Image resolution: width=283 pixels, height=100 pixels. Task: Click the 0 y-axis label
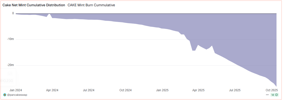[x=13, y=13]
